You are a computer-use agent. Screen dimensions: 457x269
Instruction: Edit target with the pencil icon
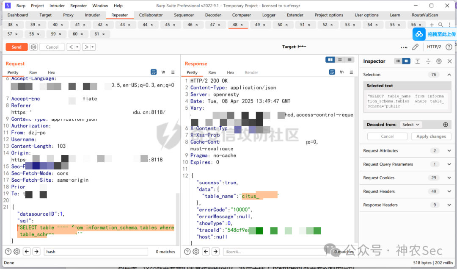point(416,47)
